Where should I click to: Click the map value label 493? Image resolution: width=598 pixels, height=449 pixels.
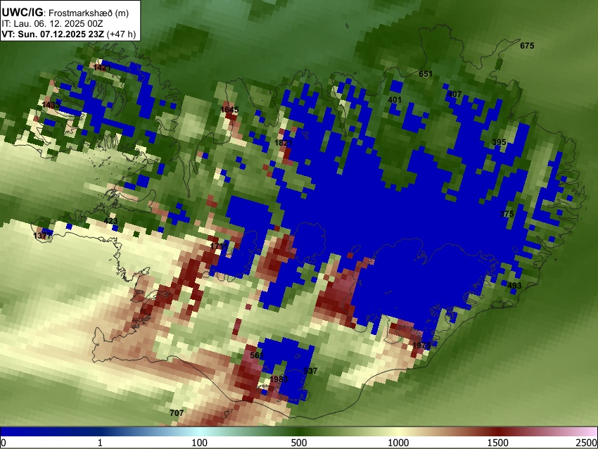point(514,286)
